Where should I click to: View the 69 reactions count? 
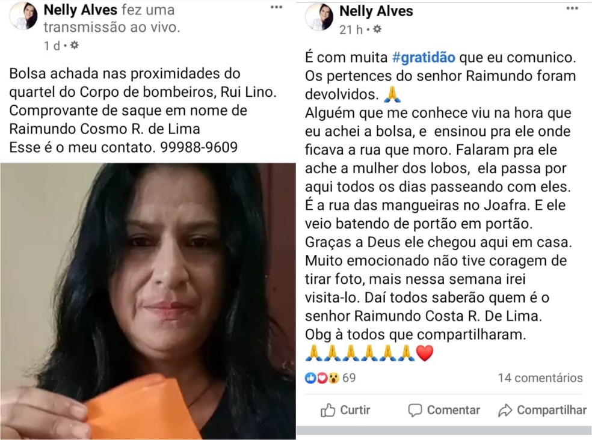tap(349, 377)
